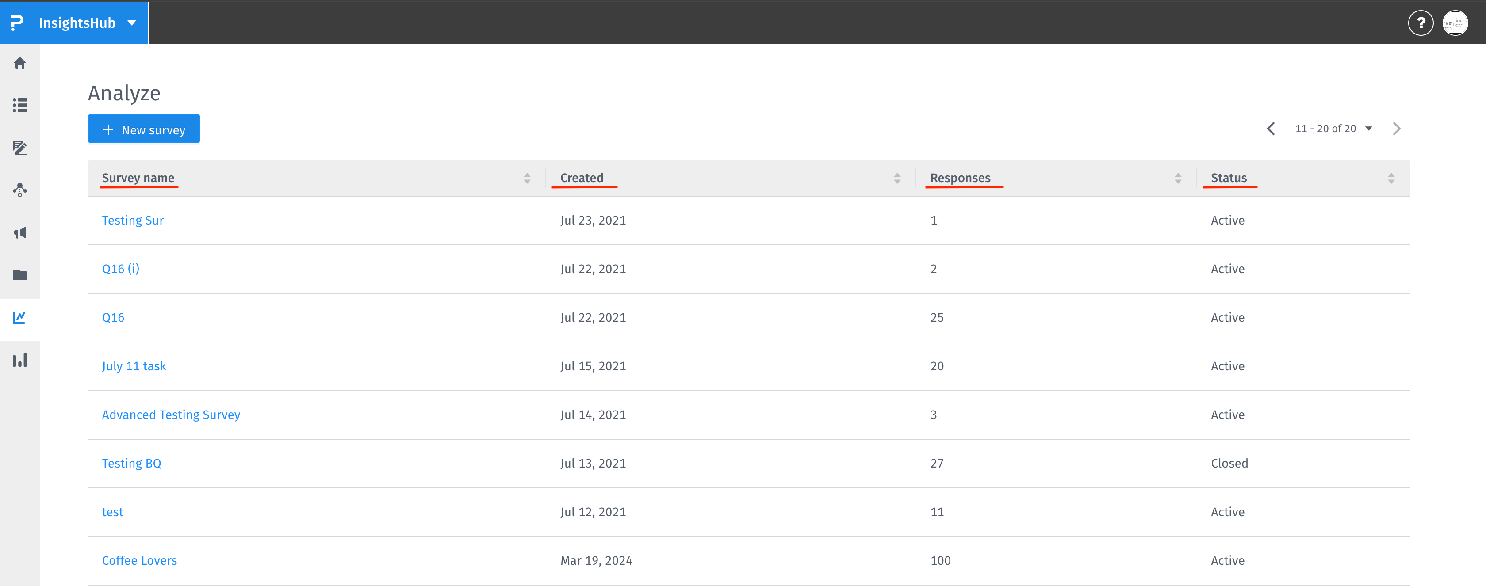Open the bar chart reports icon
1486x586 pixels.
pyautogui.click(x=19, y=360)
